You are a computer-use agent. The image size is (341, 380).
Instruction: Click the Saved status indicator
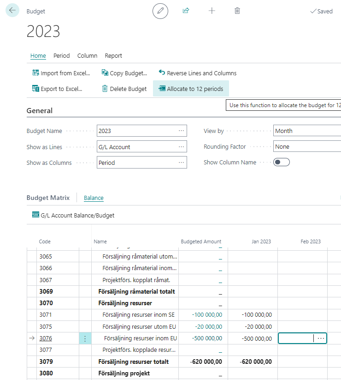coord(321,11)
